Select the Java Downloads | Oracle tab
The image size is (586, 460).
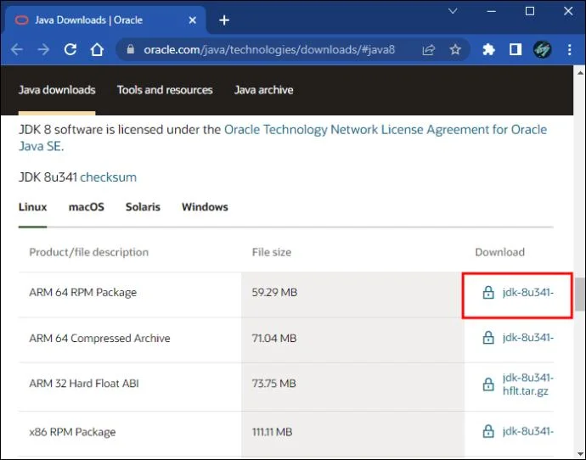pos(105,20)
